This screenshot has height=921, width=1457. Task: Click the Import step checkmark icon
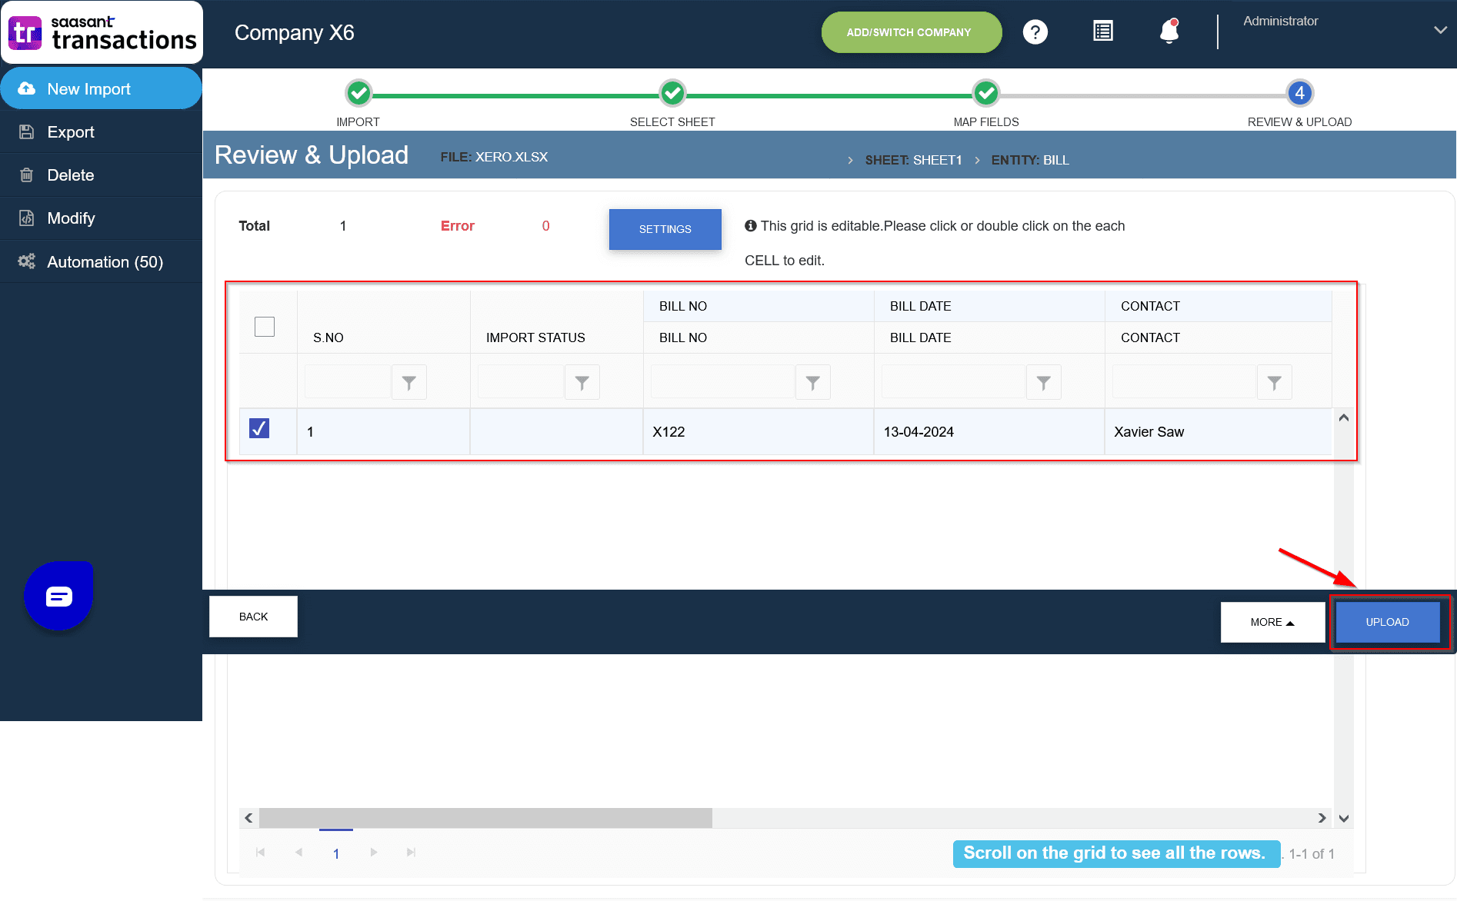coord(358,93)
